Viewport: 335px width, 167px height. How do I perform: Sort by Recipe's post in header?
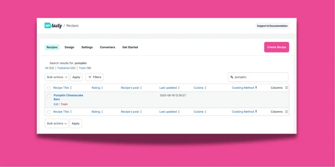point(130,88)
